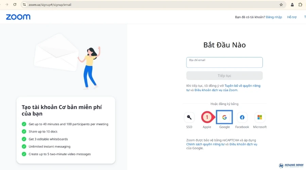Open Google Điều khoản dịch vụ link

pos(243,144)
